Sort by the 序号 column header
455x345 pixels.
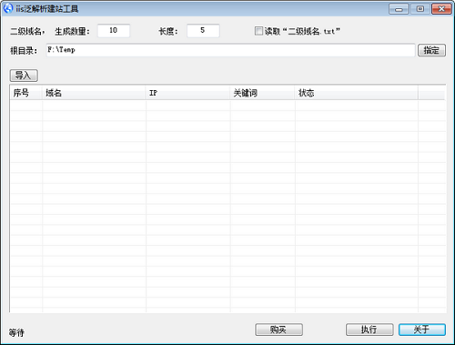click(25, 93)
